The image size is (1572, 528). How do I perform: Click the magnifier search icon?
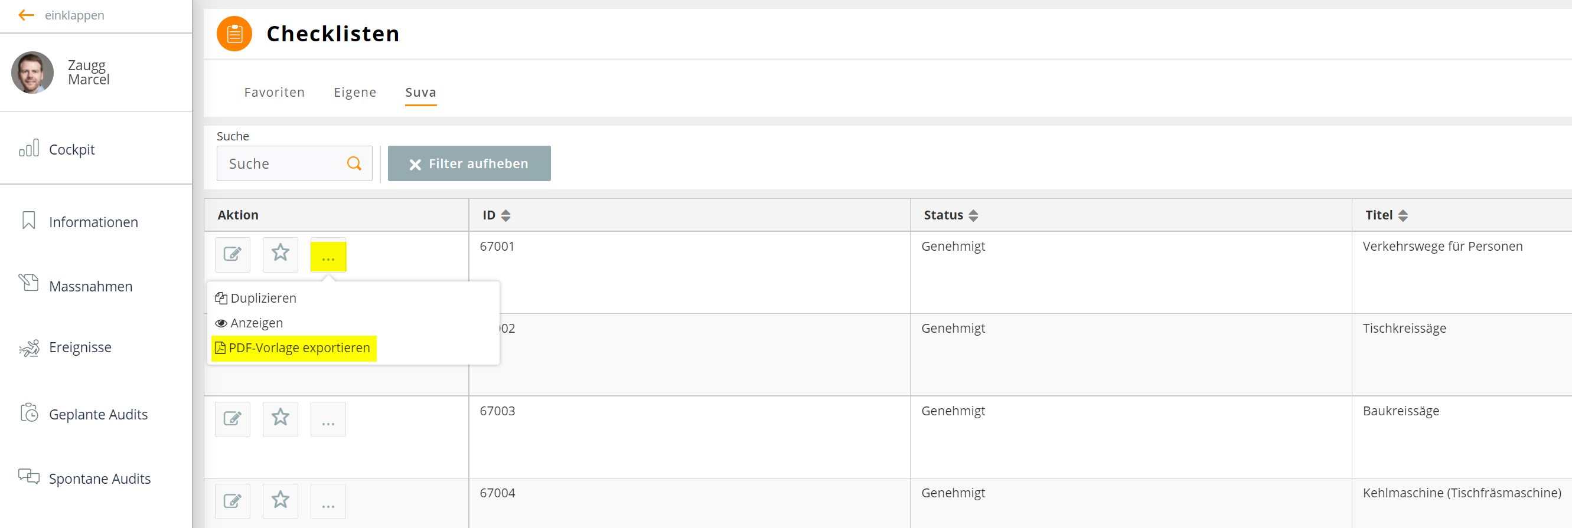[354, 163]
